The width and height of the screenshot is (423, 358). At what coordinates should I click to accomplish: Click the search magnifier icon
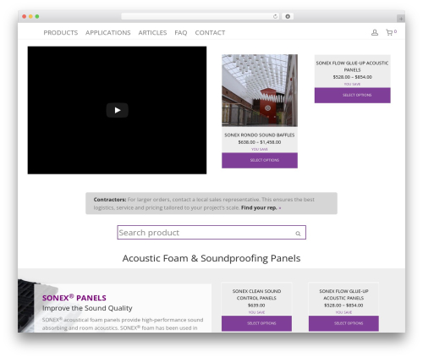[298, 234]
